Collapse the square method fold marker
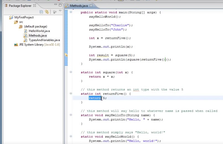 point(71,72)
